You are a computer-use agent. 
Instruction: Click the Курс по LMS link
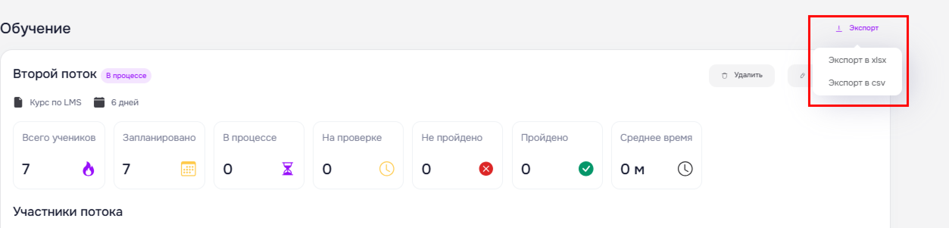[56, 103]
